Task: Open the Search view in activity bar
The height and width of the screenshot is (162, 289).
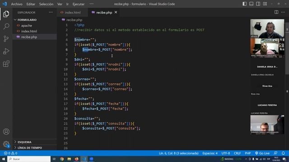Action: [6, 26]
